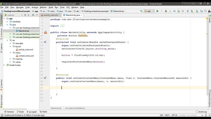211x119 pixels.
Task: Collapse the java folder node
Action: 7,25
